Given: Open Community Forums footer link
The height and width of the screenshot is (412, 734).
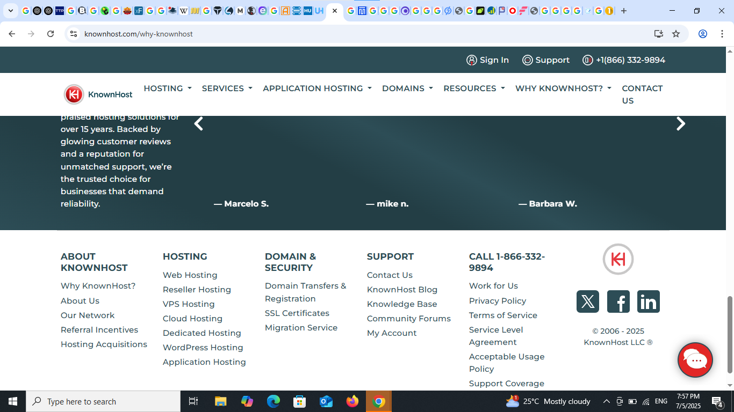Looking at the screenshot, I should pyautogui.click(x=409, y=319).
